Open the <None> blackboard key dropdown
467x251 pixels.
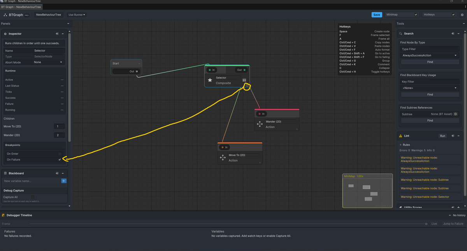click(430, 88)
